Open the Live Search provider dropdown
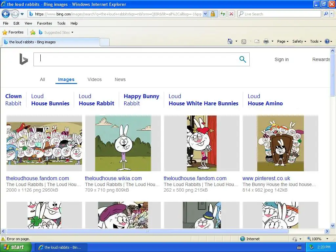Viewport: 336px width, 252px height. (331, 14)
